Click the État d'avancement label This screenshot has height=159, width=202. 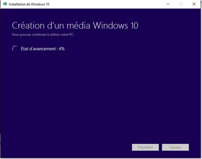pos(38,49)
